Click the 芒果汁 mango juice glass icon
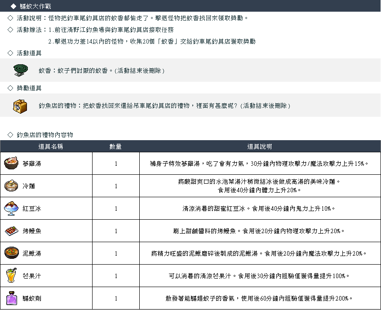Image resolution: width=381 pixels, height=310 pixels. click(11, 276)
